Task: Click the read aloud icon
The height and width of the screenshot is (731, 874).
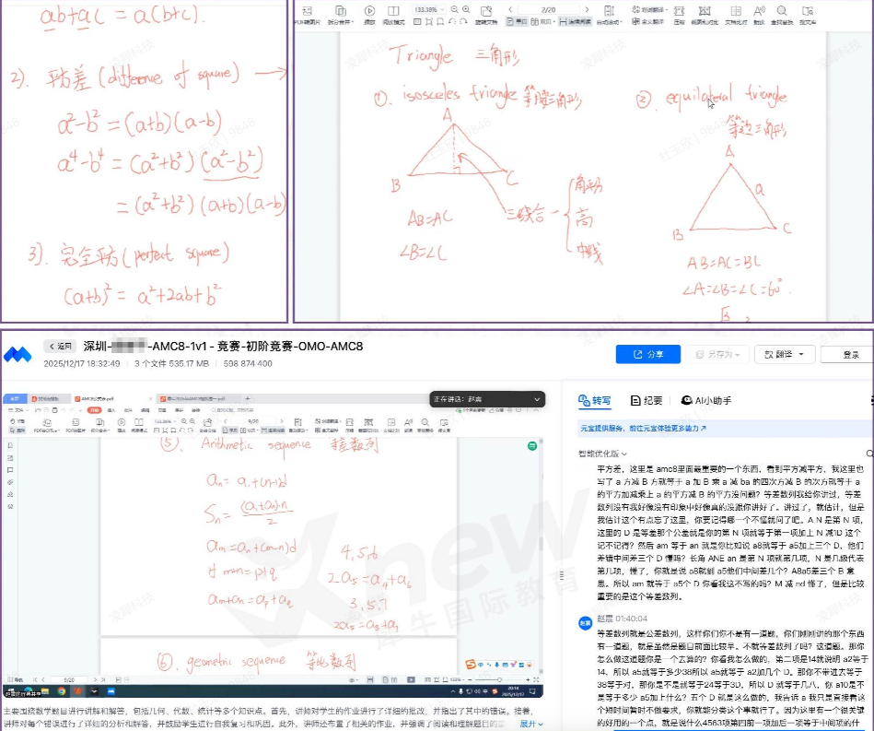Action: point(759,15)
